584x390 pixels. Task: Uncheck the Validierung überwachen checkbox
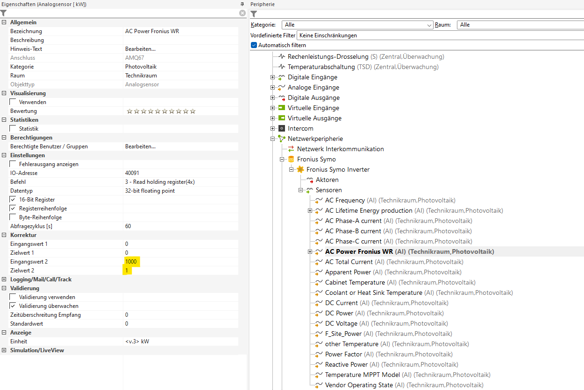click(x=13, y=306)
